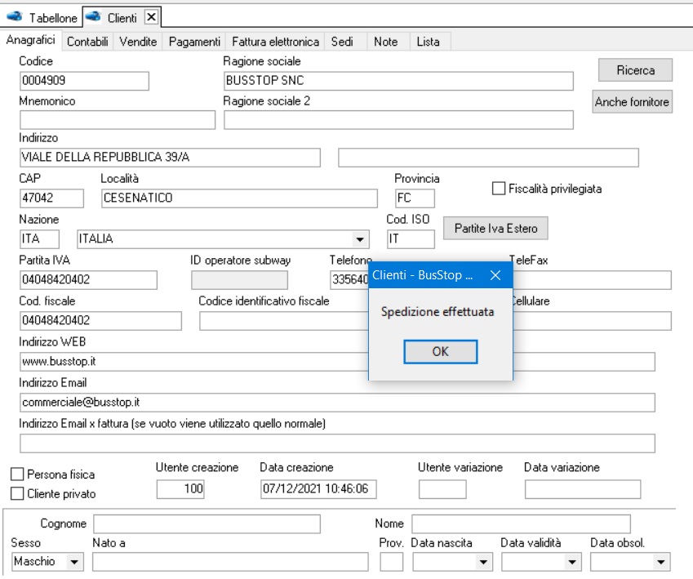Open the Contabili tab

pos(87,42)
